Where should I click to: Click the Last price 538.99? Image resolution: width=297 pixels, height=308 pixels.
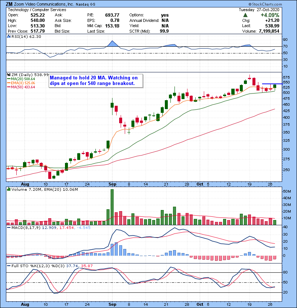[272, 26]
